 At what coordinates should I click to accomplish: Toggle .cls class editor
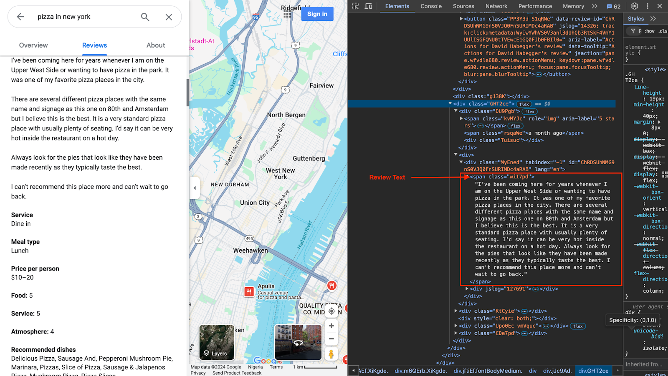coord(663,31)
